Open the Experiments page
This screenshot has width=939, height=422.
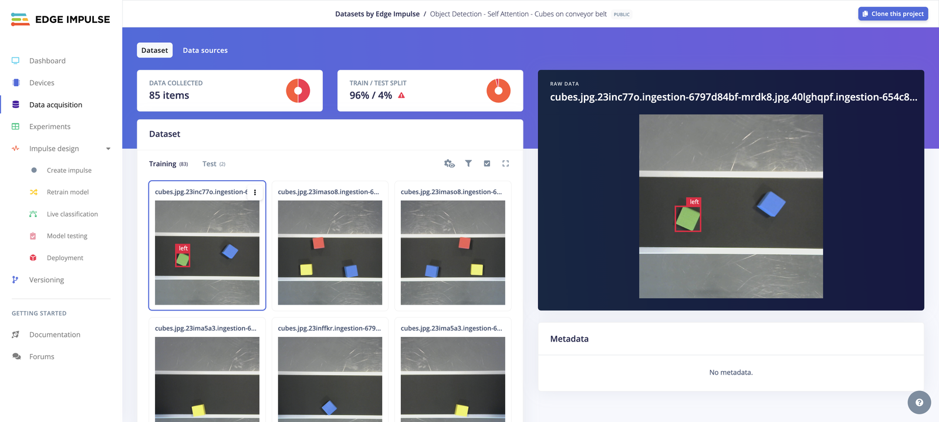click(50, 127)
